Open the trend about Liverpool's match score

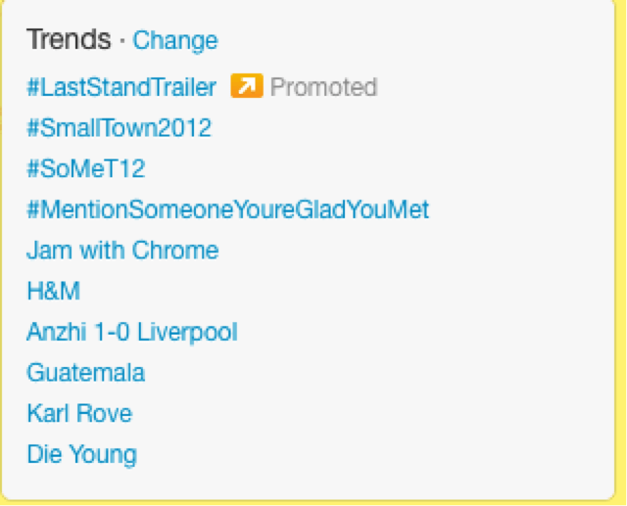[x=132, y=332]
